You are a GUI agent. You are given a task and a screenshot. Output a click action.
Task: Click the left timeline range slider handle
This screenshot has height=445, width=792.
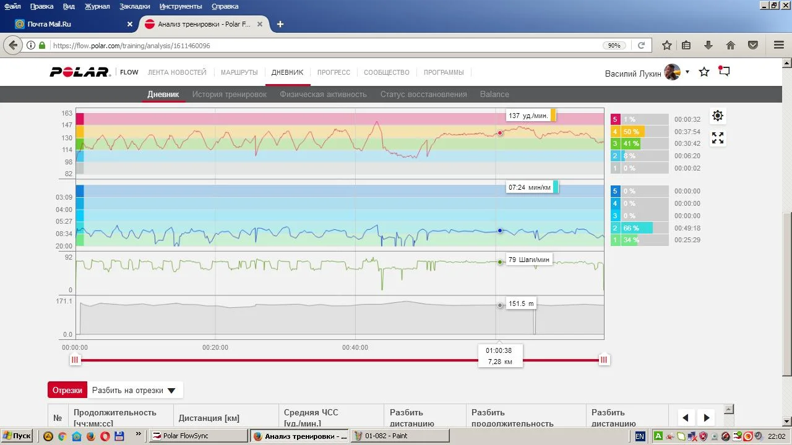tap(75, 360)
